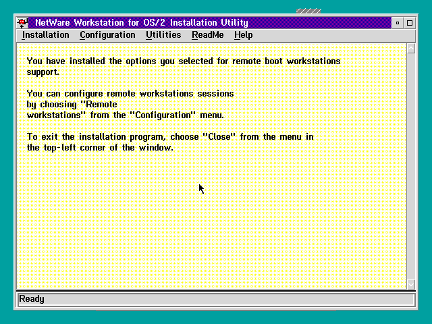The width and height of the screenshot is (432, 324).
Task: Click the line 'by choosing "Remote'
Action: click(x=72, y=105)
